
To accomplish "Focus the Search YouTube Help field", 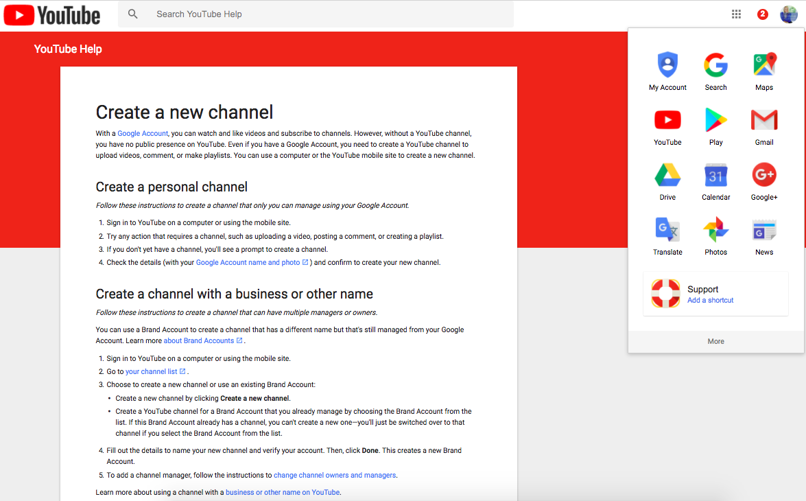I will (316, 14).
